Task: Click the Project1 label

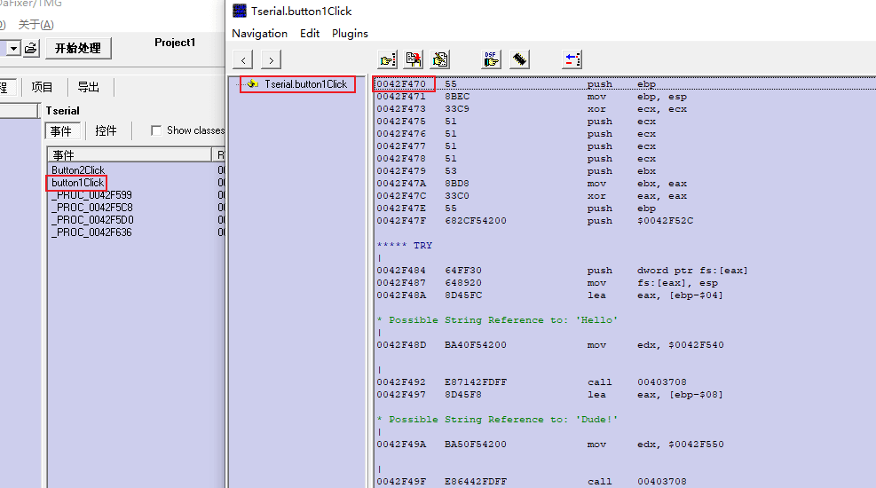Action: pyautogui.click(x=175, y=43)
